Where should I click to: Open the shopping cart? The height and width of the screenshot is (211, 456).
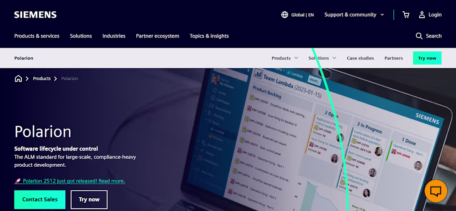tap(406, 15)
